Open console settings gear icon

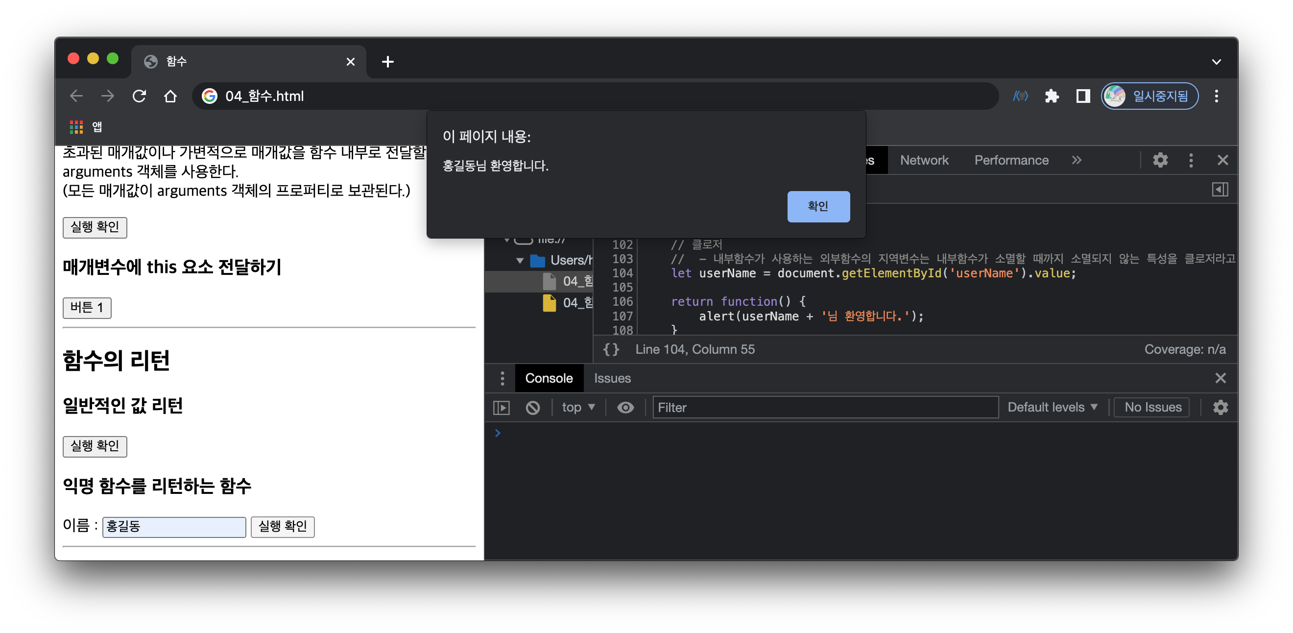(1220, 407)
